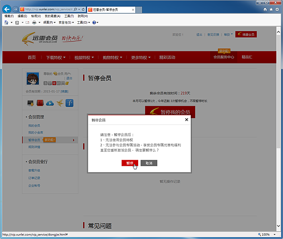Viewport: 283px width, 239px height.
Task: Open the 视频特权 navigation menu
Action: [x=84, y=58]
